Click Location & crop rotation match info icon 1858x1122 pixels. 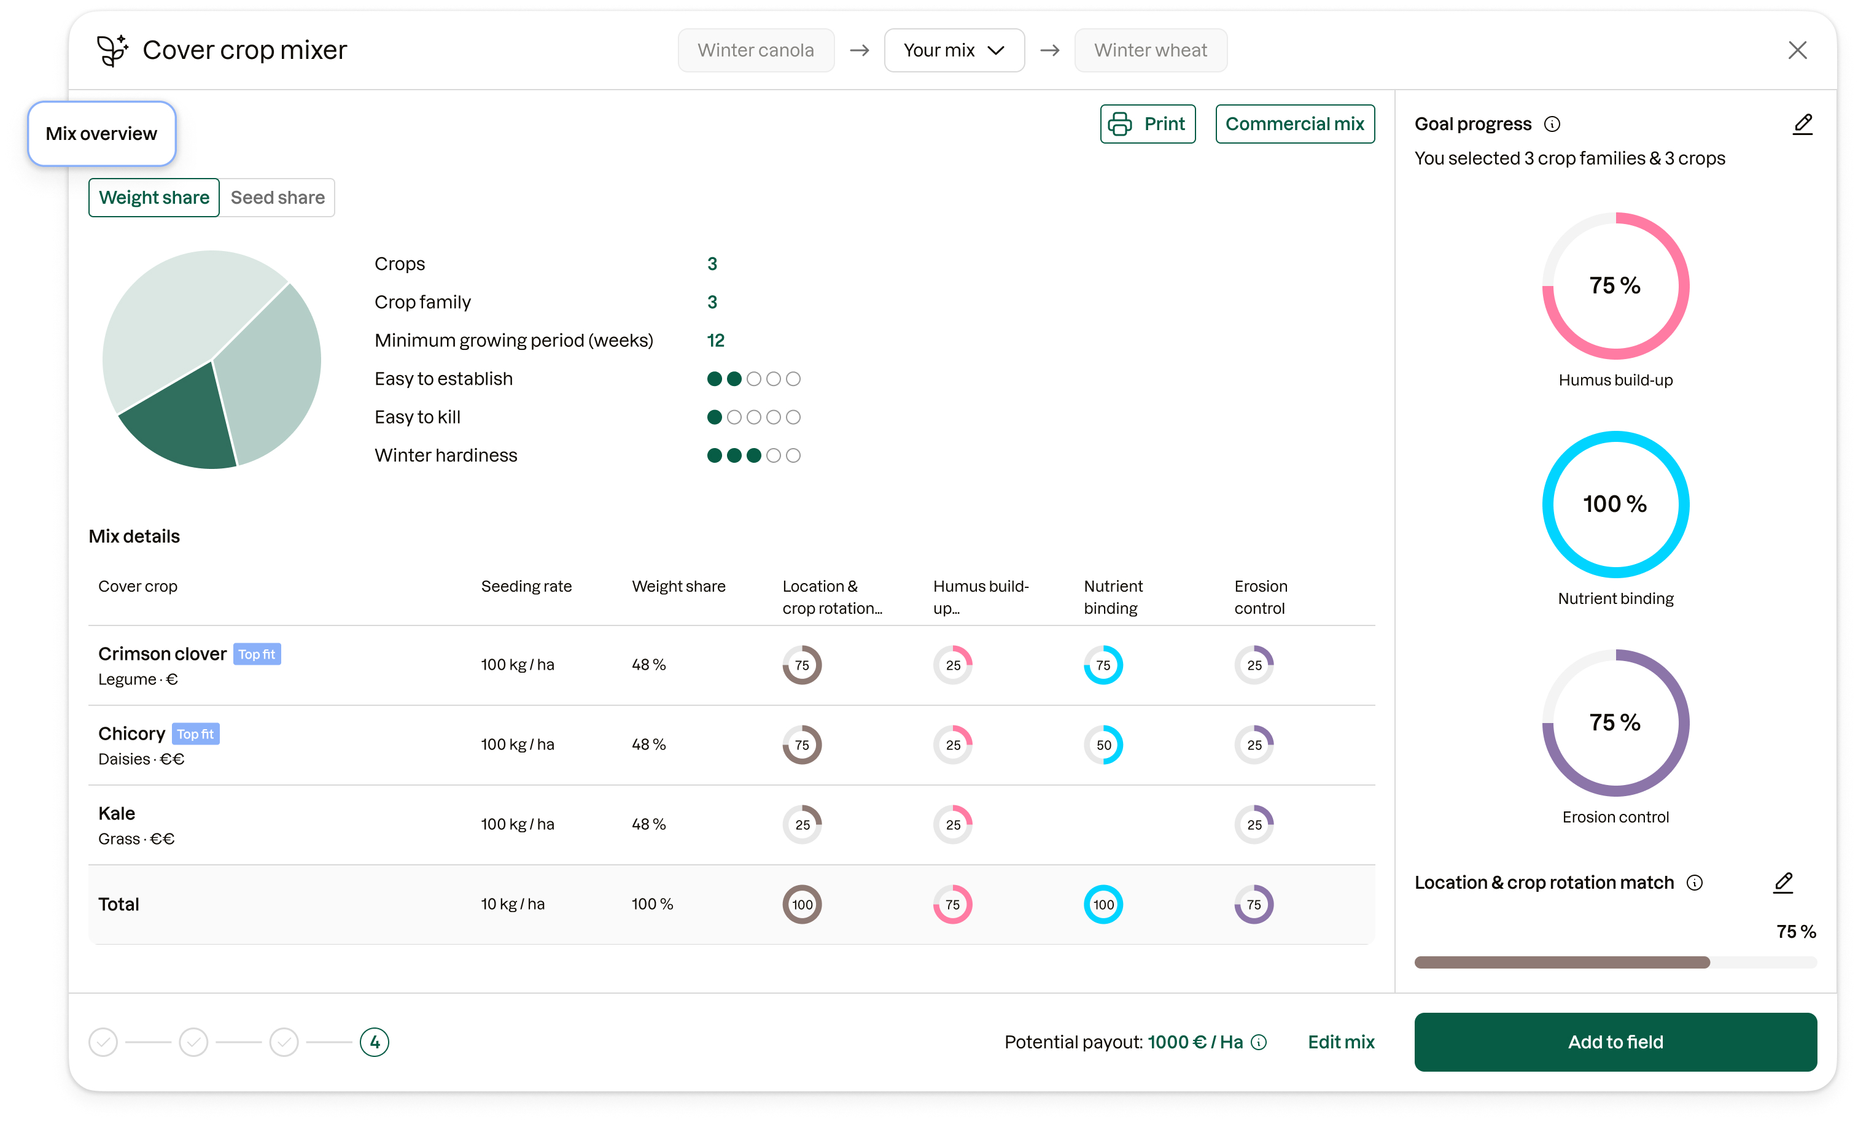[1695, 883]
